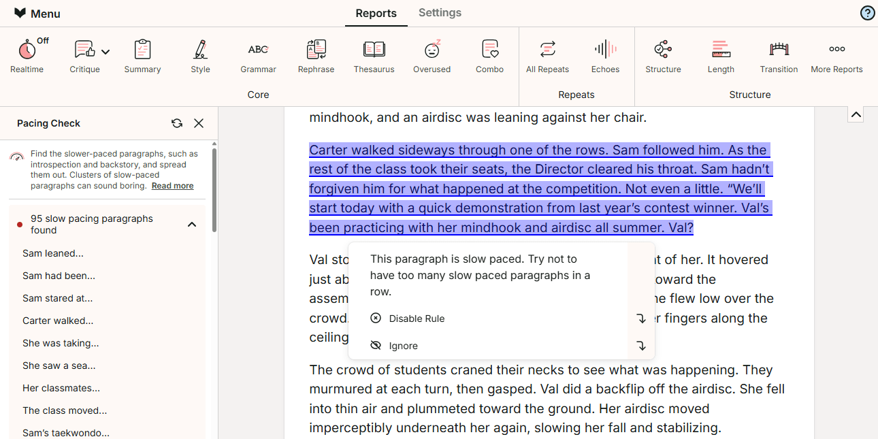This screenshot has width=878, height=439.
Task: Run the Overused words check
Action: click(x=432, y=56)
